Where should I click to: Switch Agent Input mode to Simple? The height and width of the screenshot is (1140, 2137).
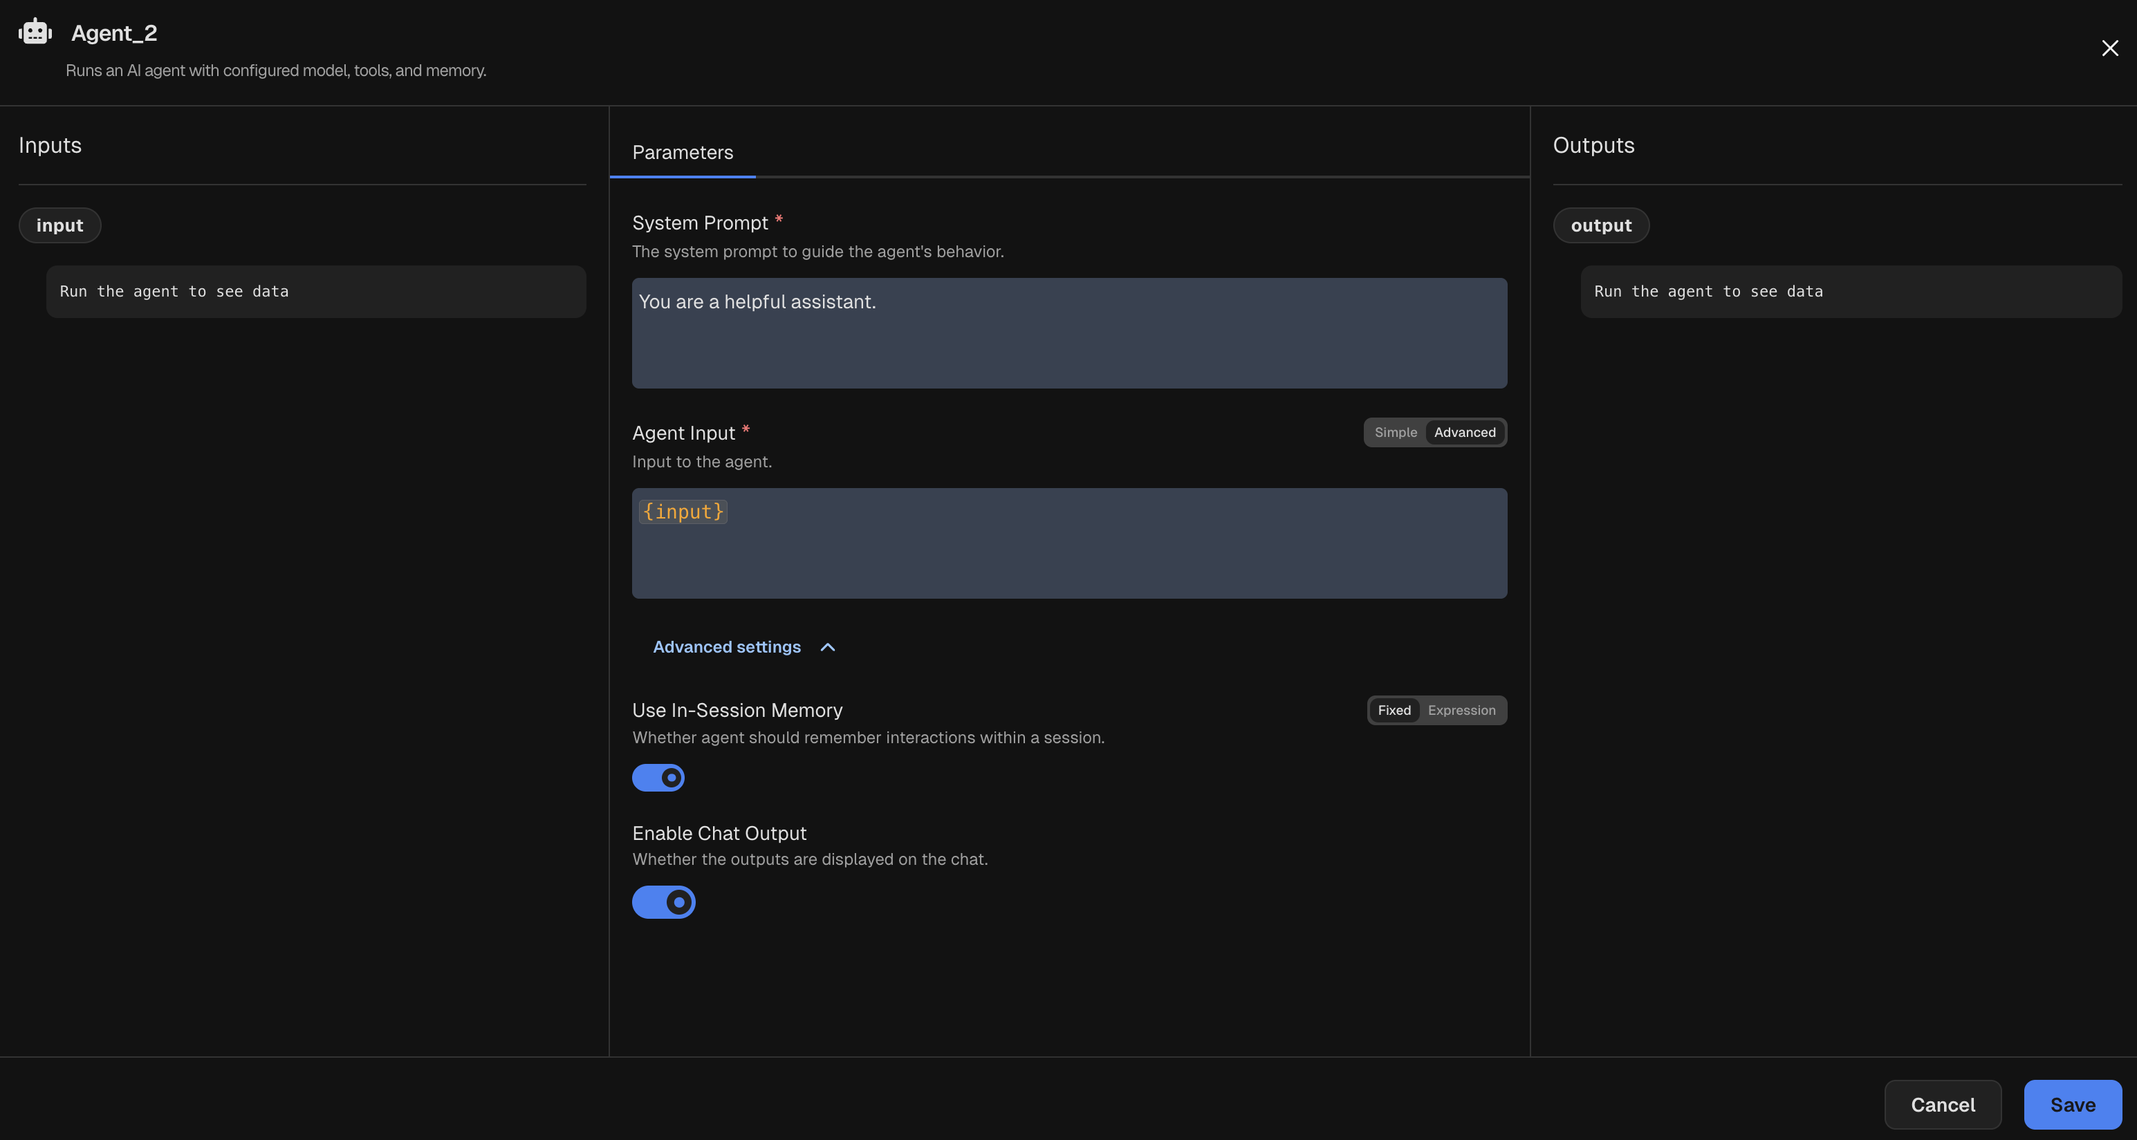tap(1394, 432)
